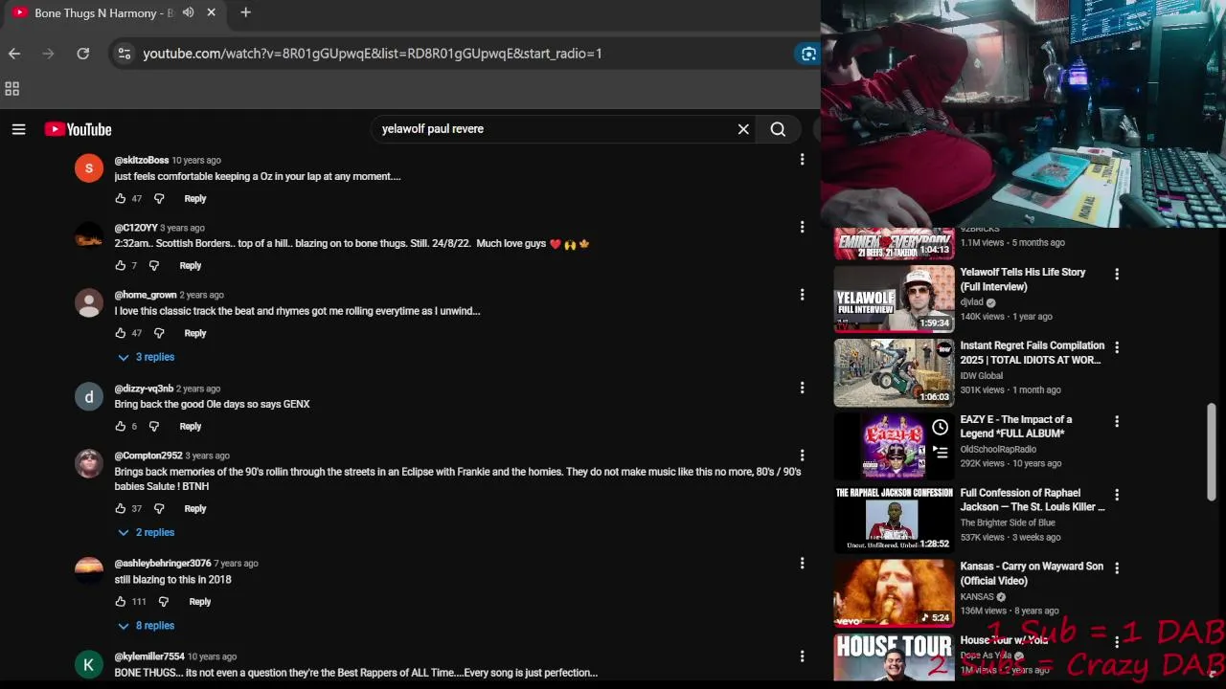Viewport: 1226px width, 689px height.
Task: Open the apps grid in bookmarks bar
Action: click(x=12, y=89)
